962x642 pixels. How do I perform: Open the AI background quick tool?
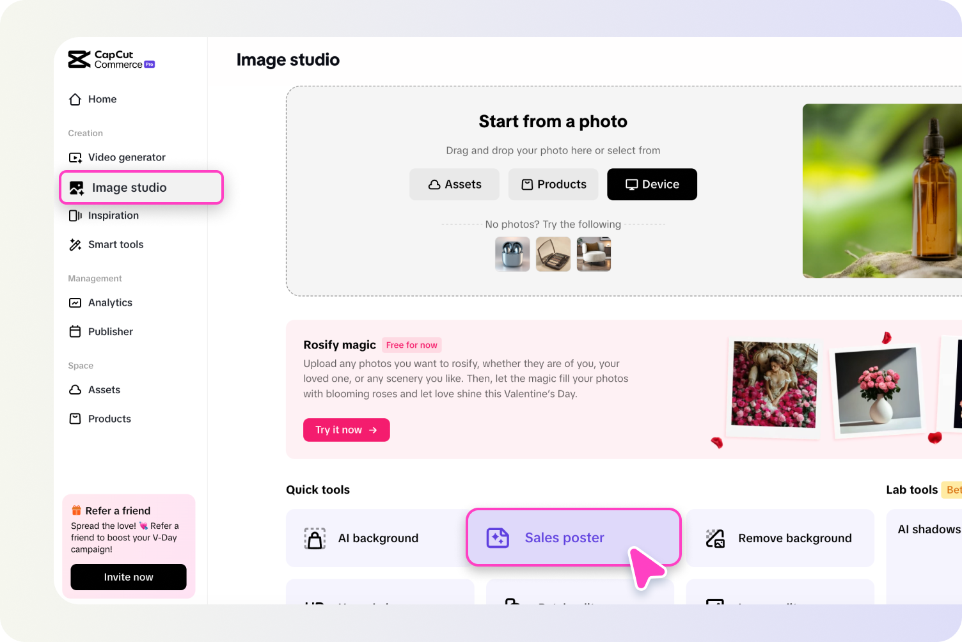(x=377, y=538)
